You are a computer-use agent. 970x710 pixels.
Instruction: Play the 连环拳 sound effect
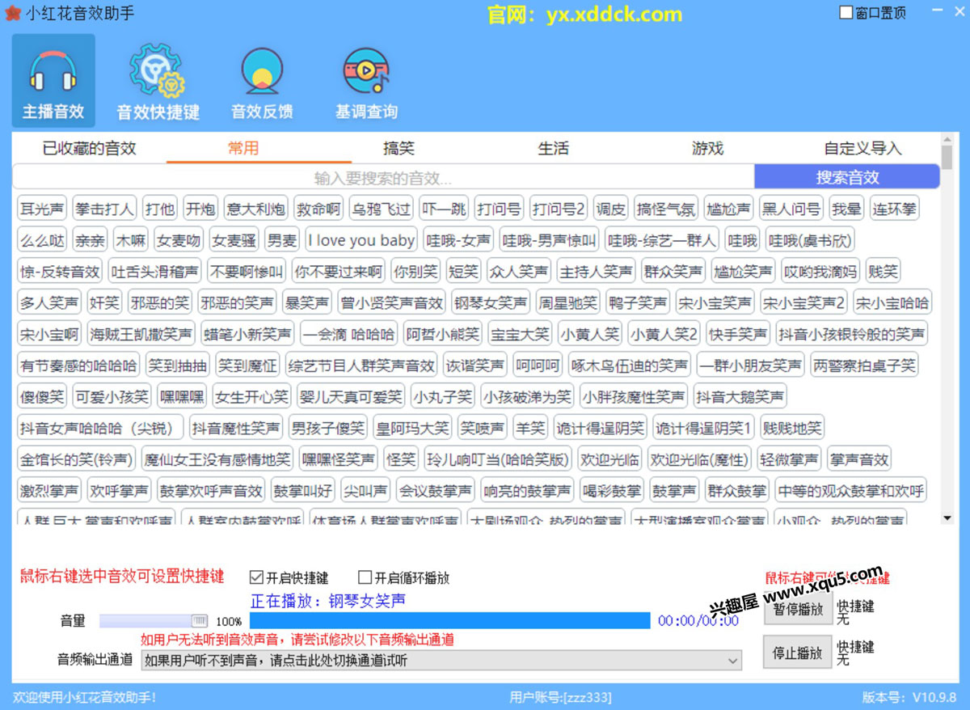[x=895, y=209]
